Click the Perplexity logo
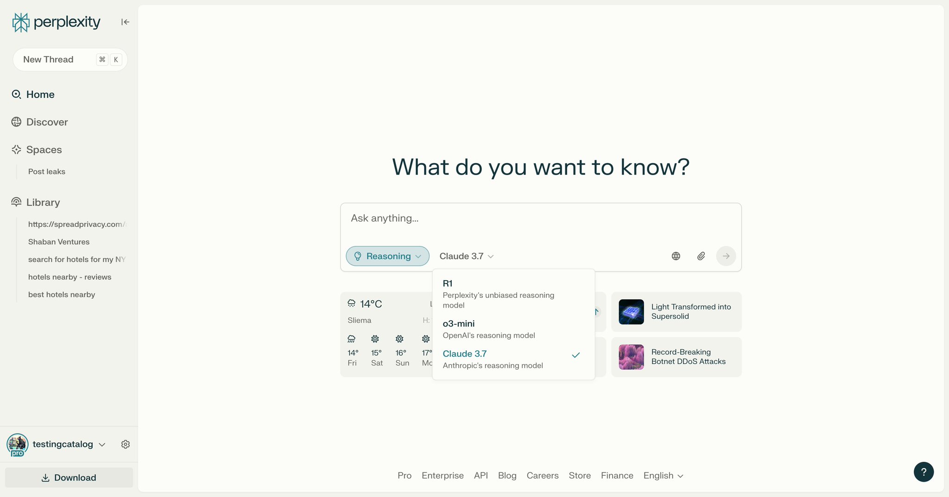The height and width of the screenshot is (497, 949). [x=56, y=22]
